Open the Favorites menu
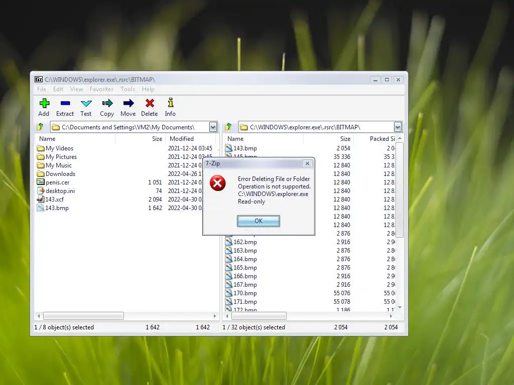 [x=101, y=89]
